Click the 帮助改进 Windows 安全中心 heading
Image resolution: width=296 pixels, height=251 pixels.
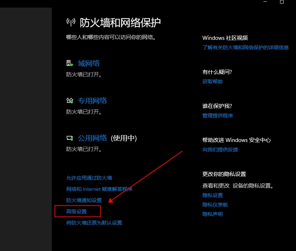point(237,140)
